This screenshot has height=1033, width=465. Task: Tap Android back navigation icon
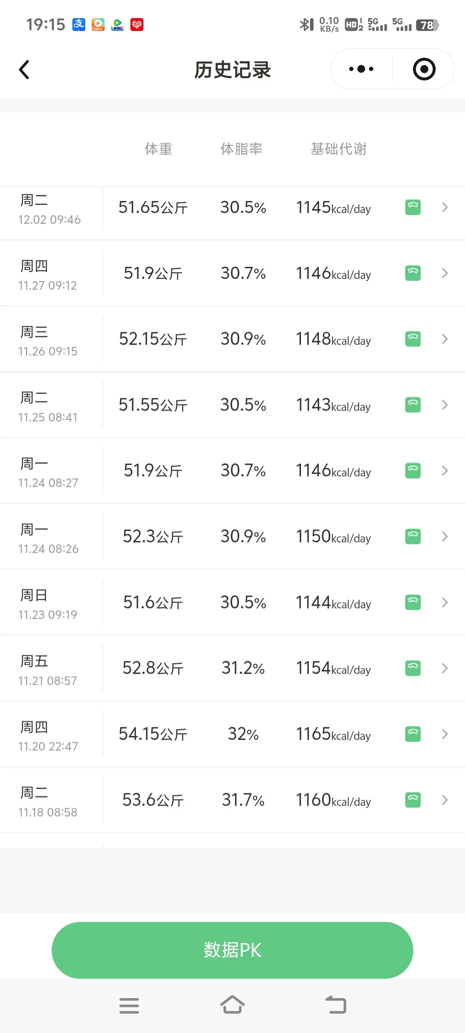pyautogui.click(x=336, y=1005)
